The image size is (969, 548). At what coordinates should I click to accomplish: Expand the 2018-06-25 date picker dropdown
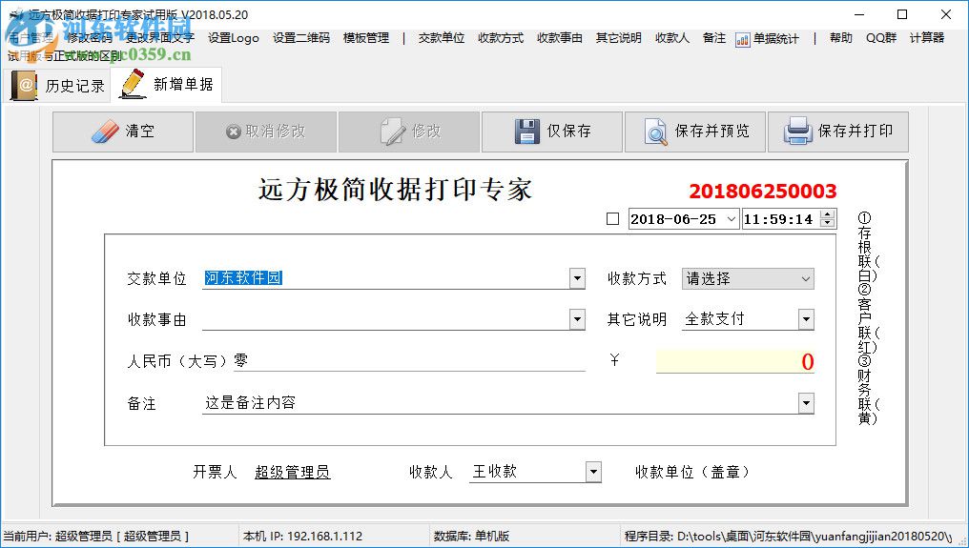point(732,218)
